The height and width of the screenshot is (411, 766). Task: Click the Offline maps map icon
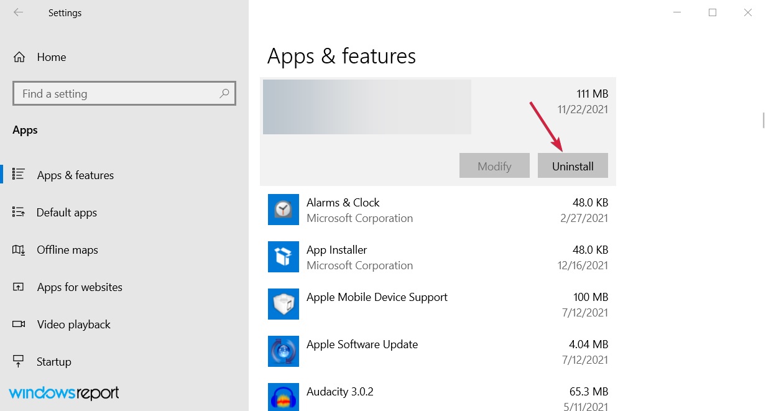18,249
